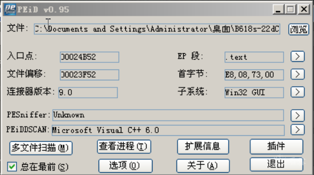314x175 pixels.
Task: Click the EP 段 label text
Action: pyautogui.click(x=190, y=56)
